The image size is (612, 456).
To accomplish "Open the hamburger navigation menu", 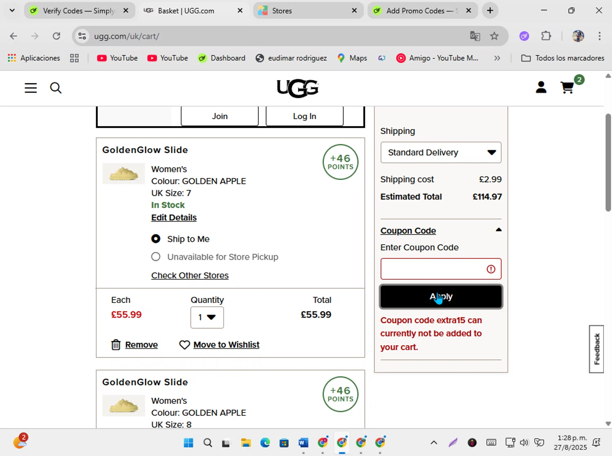I will point(31,88).
